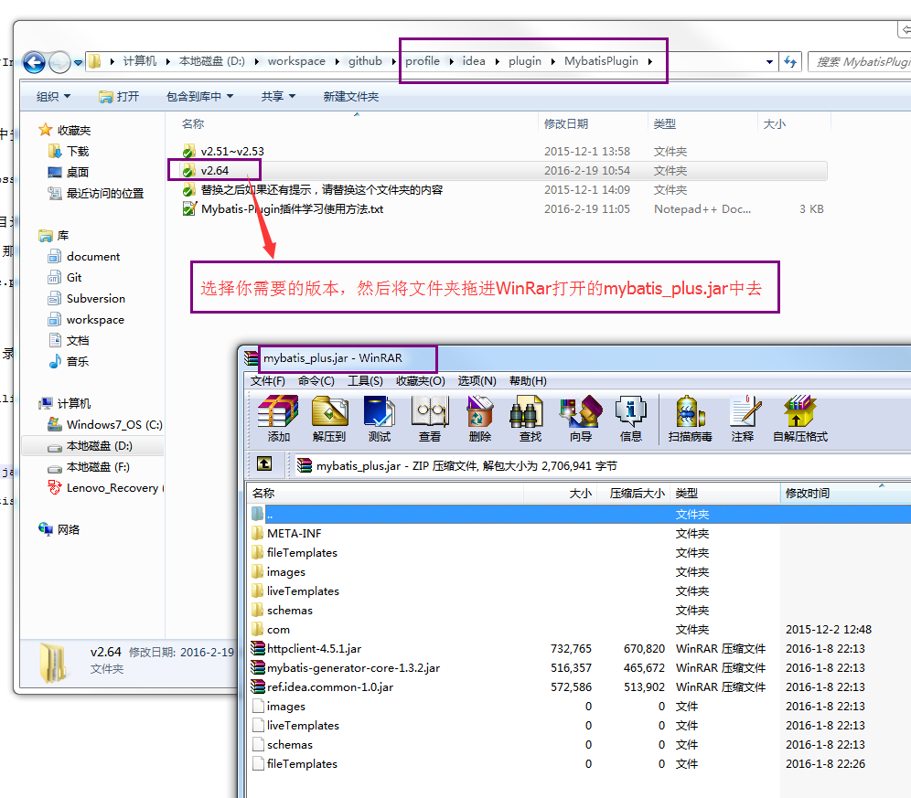
Task: Click the Explorer forward navigation arrow
Action: click(x=59, y=62)
